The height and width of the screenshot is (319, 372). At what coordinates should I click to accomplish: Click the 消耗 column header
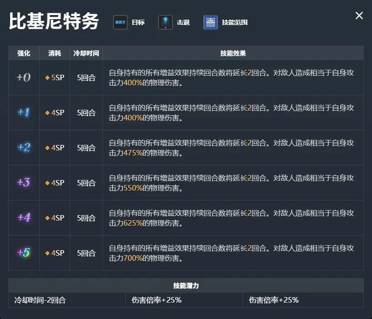[55, 53]
